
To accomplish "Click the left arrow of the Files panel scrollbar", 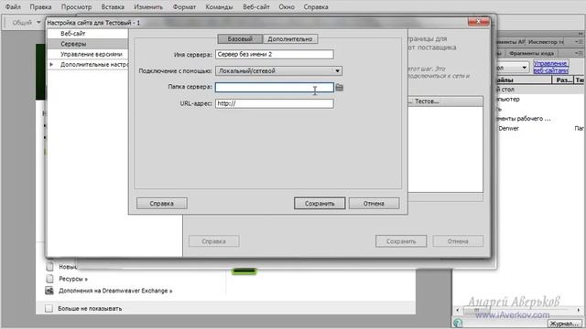I will pyautogui.click(x=458, y=310).
